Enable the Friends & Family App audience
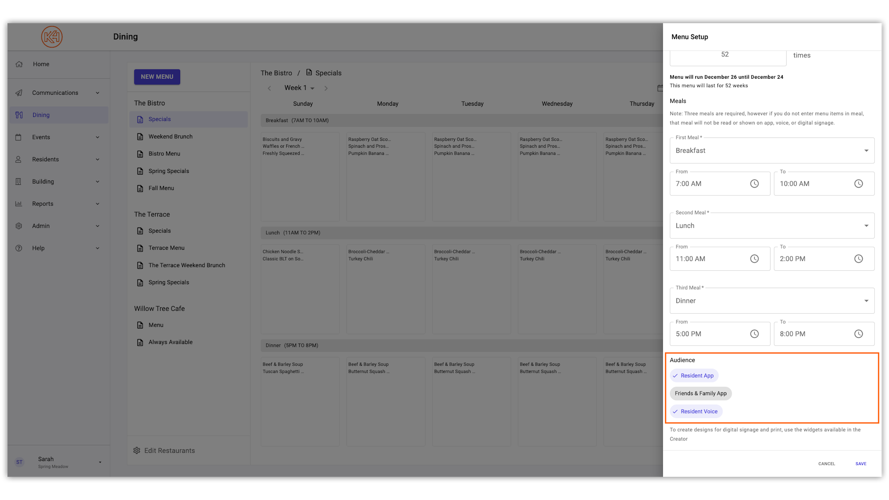The height and width of the screenshot is (500, 889). tap(701, 393)
